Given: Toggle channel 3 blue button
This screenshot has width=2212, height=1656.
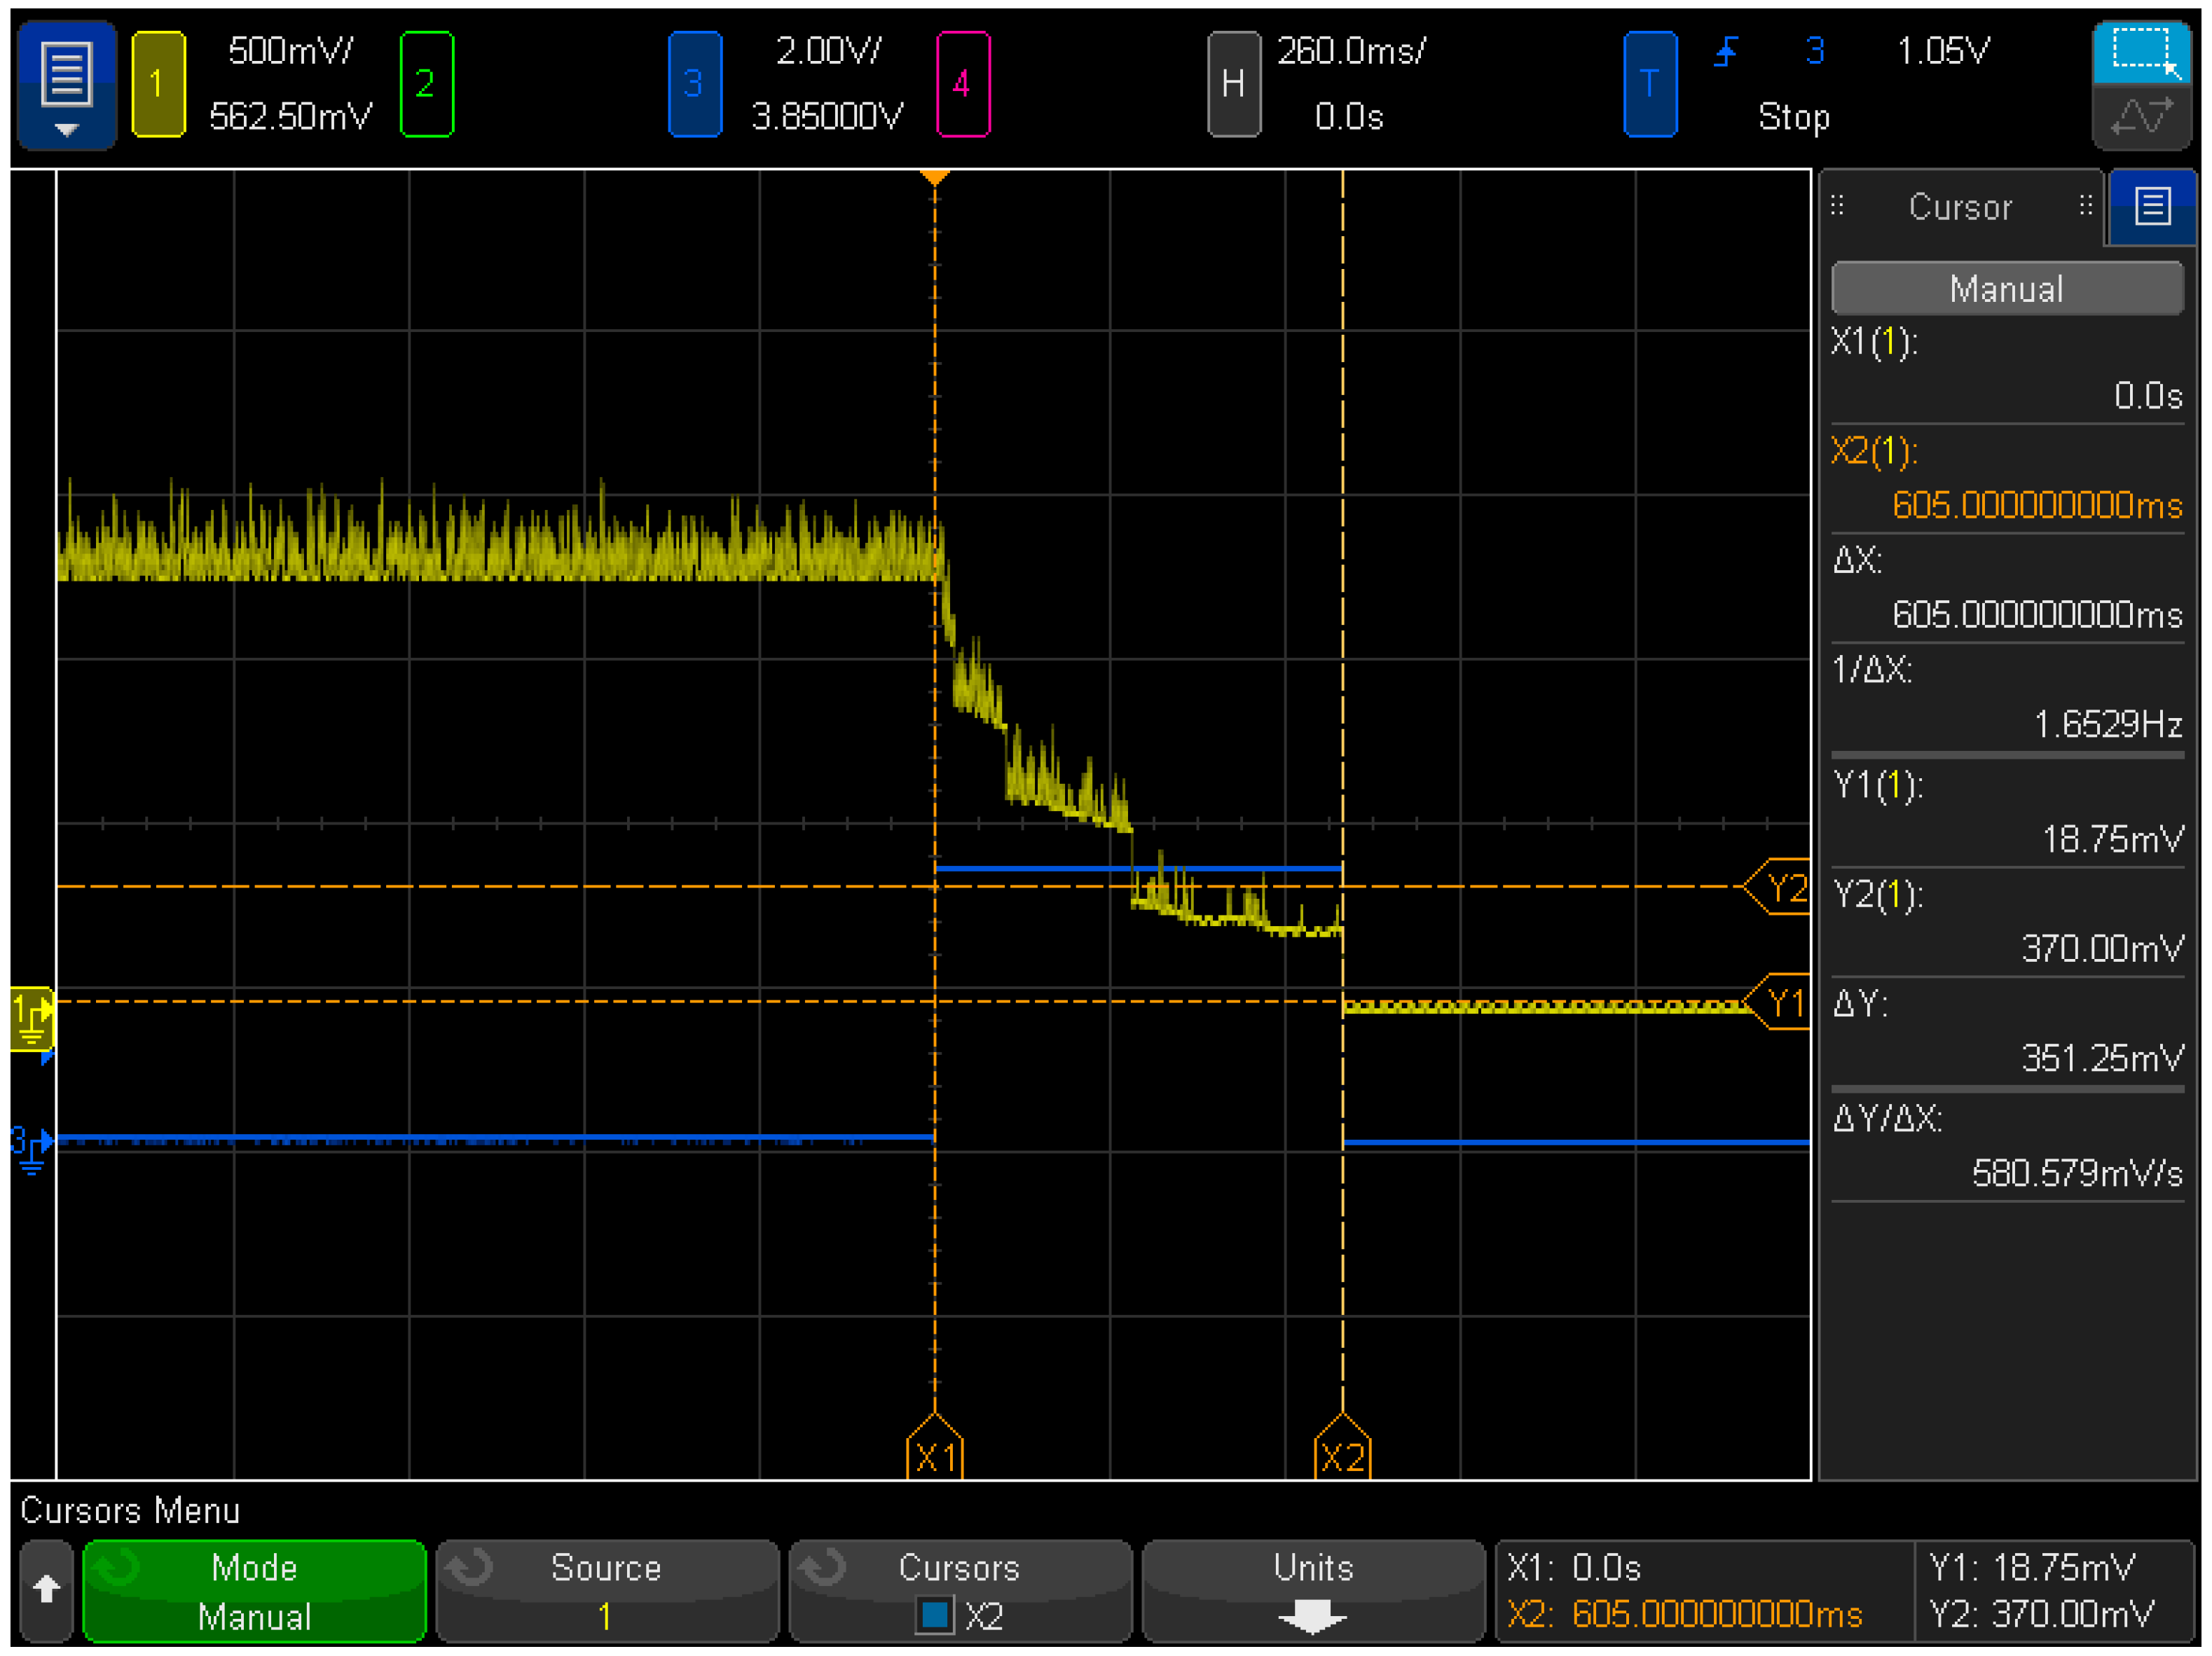Looking at the screenshot, I should click(694, 84).
